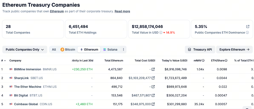
Task: Click the SBET.US ticker text
Action: click(x=37, y=78)
